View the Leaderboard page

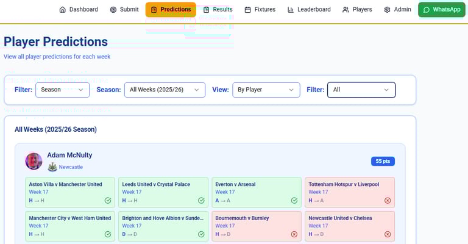coord(309,10)
